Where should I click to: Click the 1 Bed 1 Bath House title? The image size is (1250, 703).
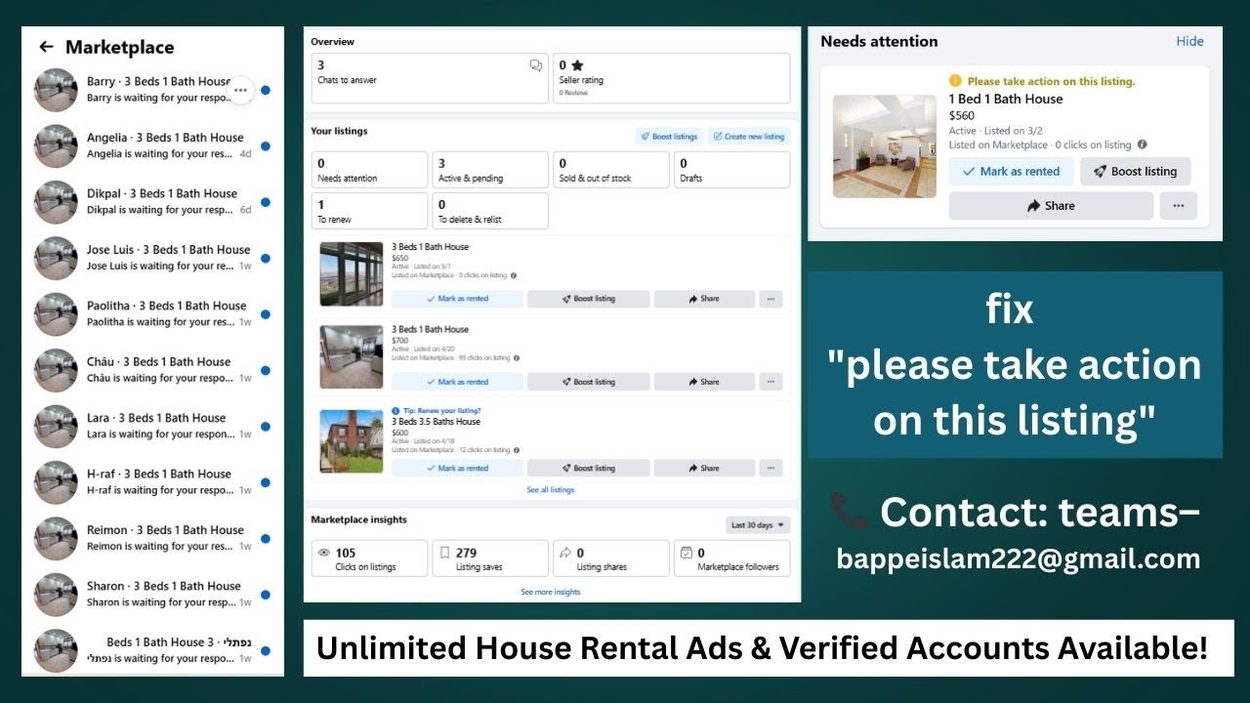pyautogui.click(x=1006, y=99)
